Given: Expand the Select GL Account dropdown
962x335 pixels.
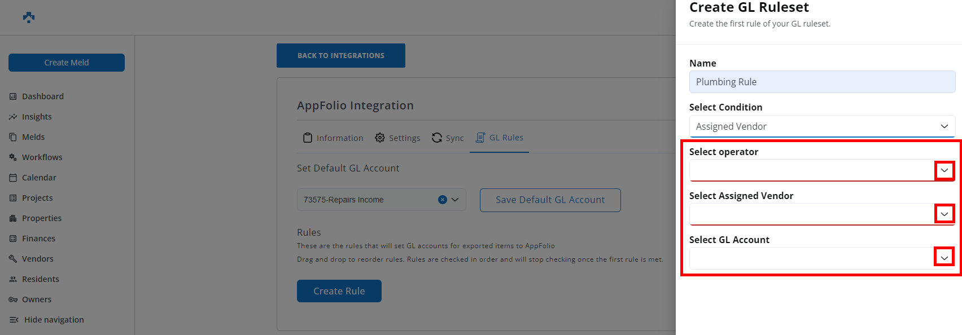Looking at the screenshot, I should [x=944, y=258].
